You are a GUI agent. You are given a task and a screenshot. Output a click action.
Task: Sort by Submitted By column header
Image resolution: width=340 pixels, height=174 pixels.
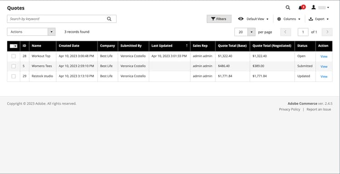click(133, 46)
